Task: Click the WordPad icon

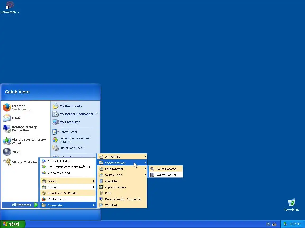Action: point(101,205)
